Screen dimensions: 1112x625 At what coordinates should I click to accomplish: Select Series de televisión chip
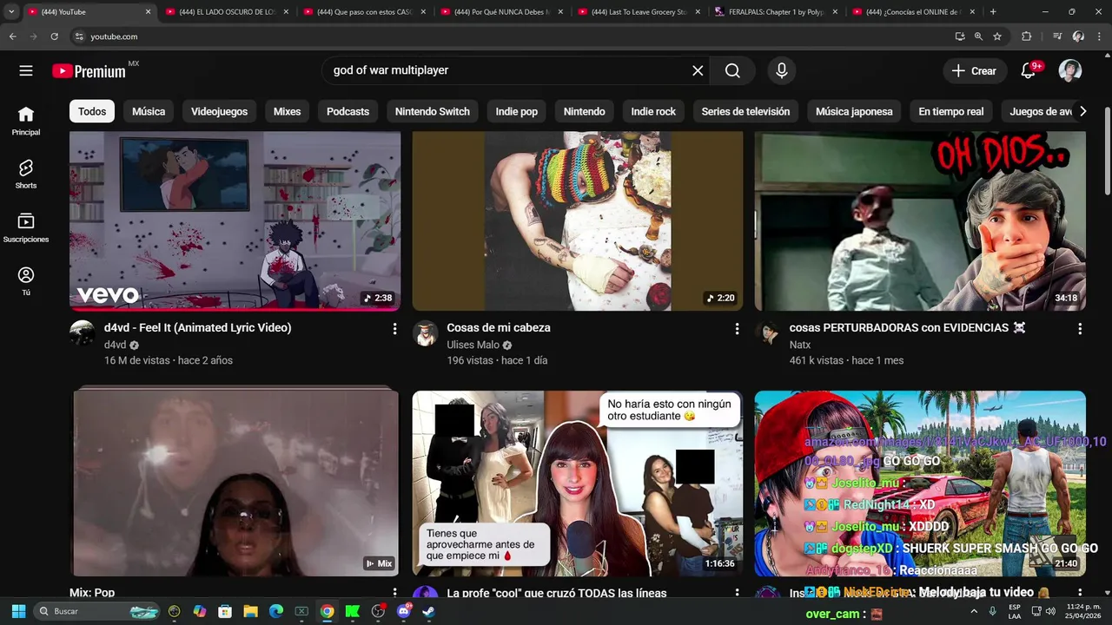point(745,111)
